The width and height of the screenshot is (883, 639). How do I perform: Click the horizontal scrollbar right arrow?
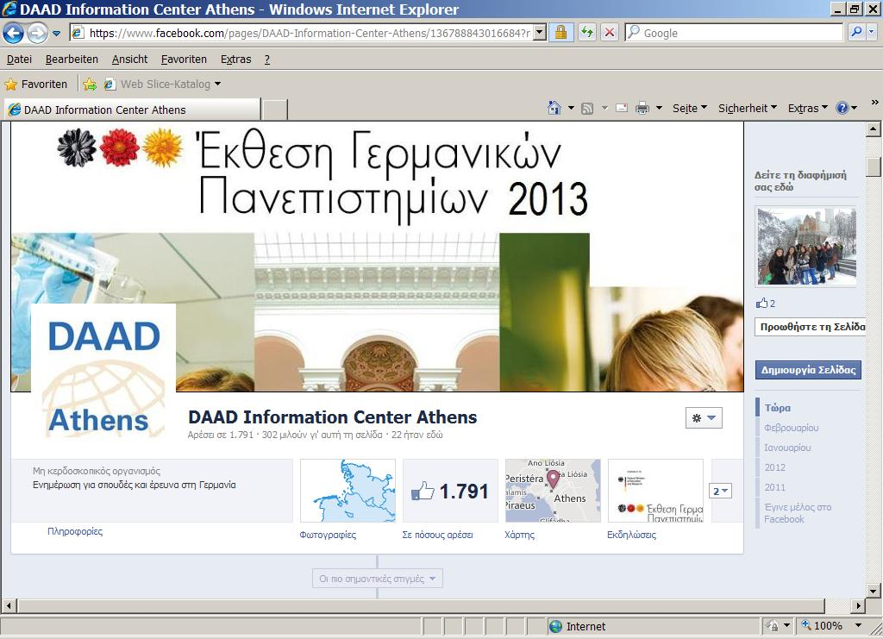coord(858,605)
